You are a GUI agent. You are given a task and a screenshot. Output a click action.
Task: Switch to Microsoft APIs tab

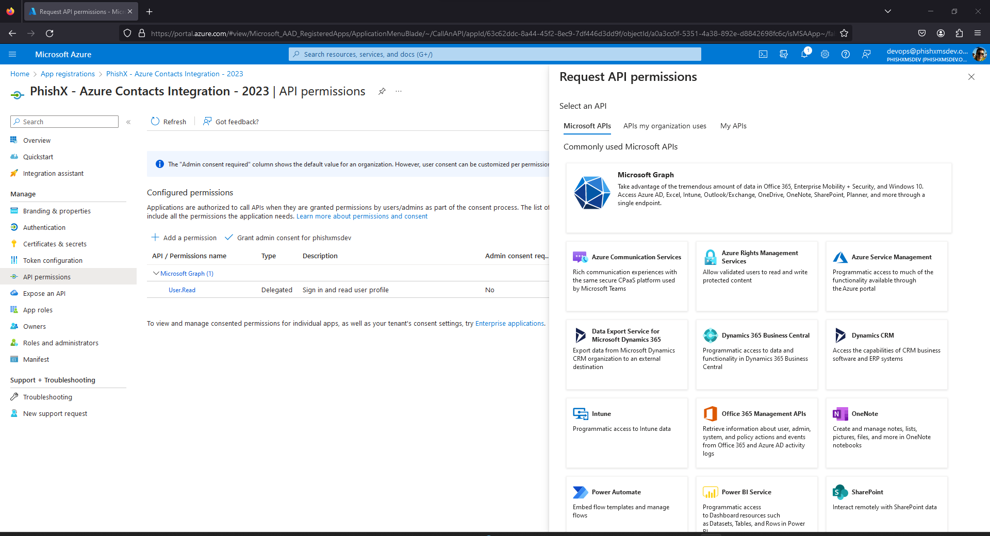587,126
